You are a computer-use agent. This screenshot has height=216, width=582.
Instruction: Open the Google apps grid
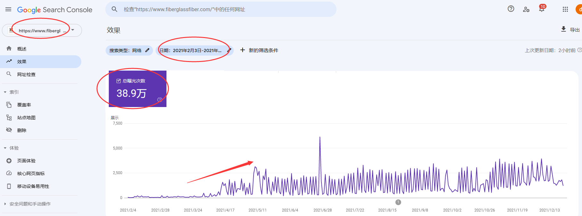click(x=565, y=9)
